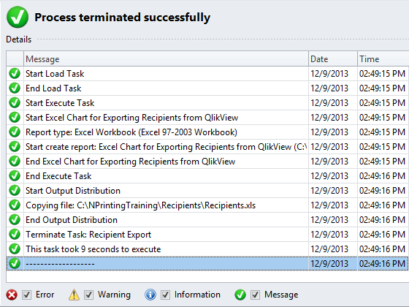The width and height of the screenshot is (409, 307).
Task: Click status icon beside End Execute Task
Action: pyautogui.click(x=15, y=176)
